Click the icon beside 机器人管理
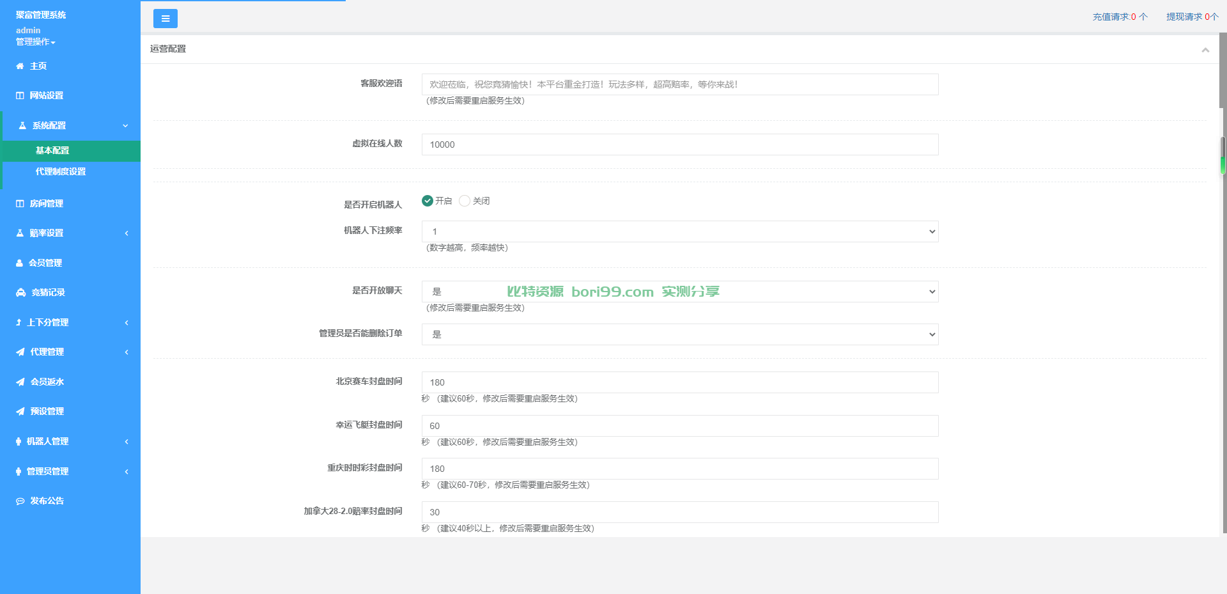The width and height of the screenshot is (1227, 594). [19, 441]
